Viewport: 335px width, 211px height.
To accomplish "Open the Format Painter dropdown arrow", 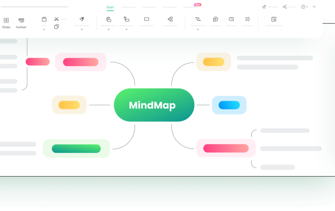I will [82, 30].
